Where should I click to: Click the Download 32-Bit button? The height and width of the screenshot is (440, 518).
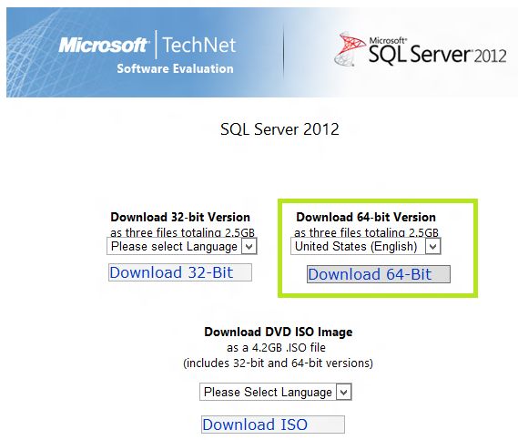click(x=180, y=272)
